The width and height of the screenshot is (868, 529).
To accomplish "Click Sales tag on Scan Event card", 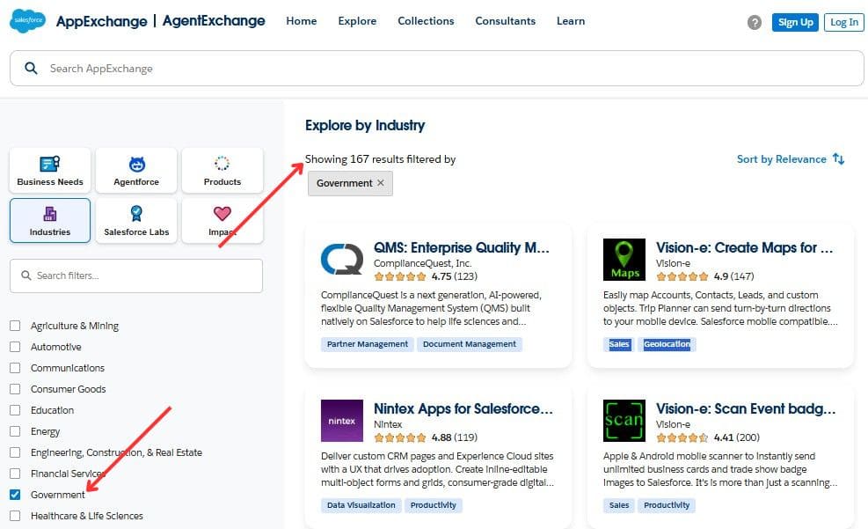I will 618,505.
